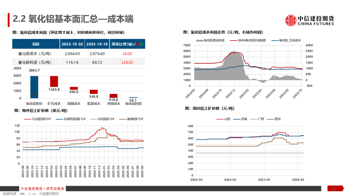The width and height of the screenshot is (348, 196).
Task: Click the 氧化铝利润 axis category label
Action: click(x=133, y=104)
